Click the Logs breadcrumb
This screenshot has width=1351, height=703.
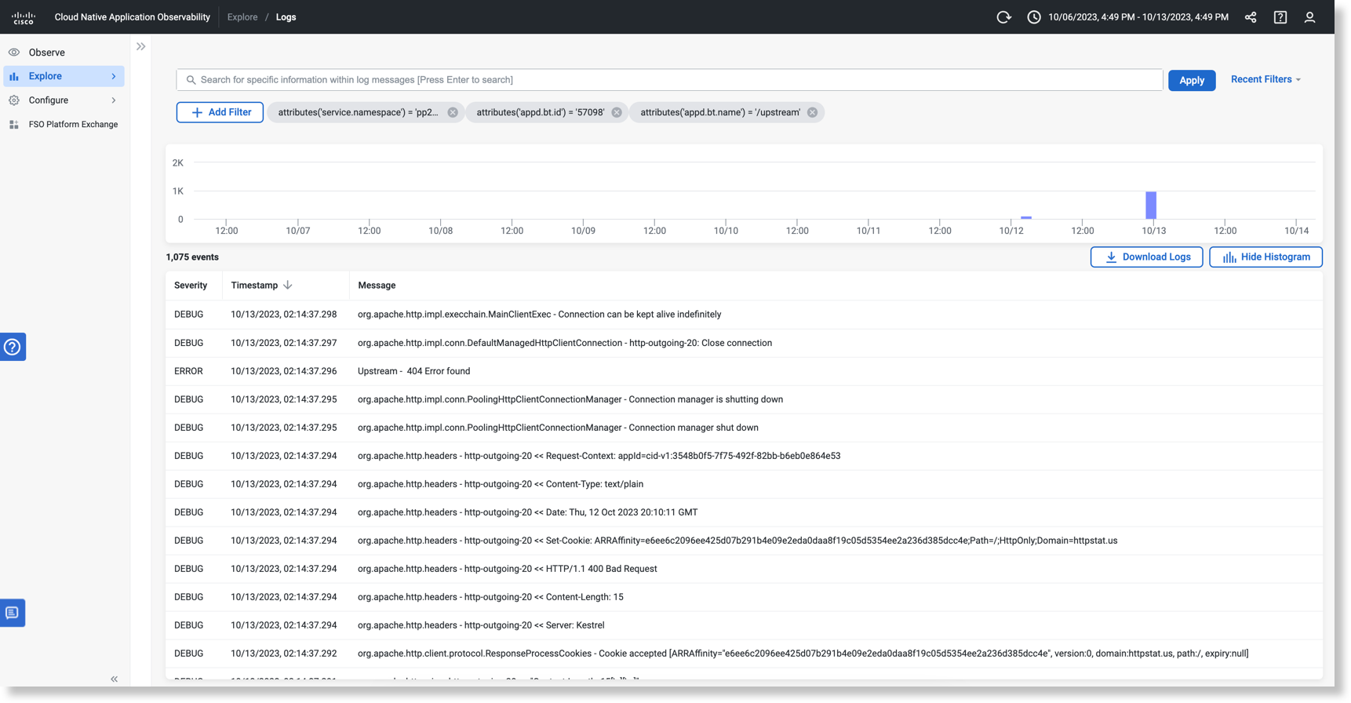pos(286,17)
